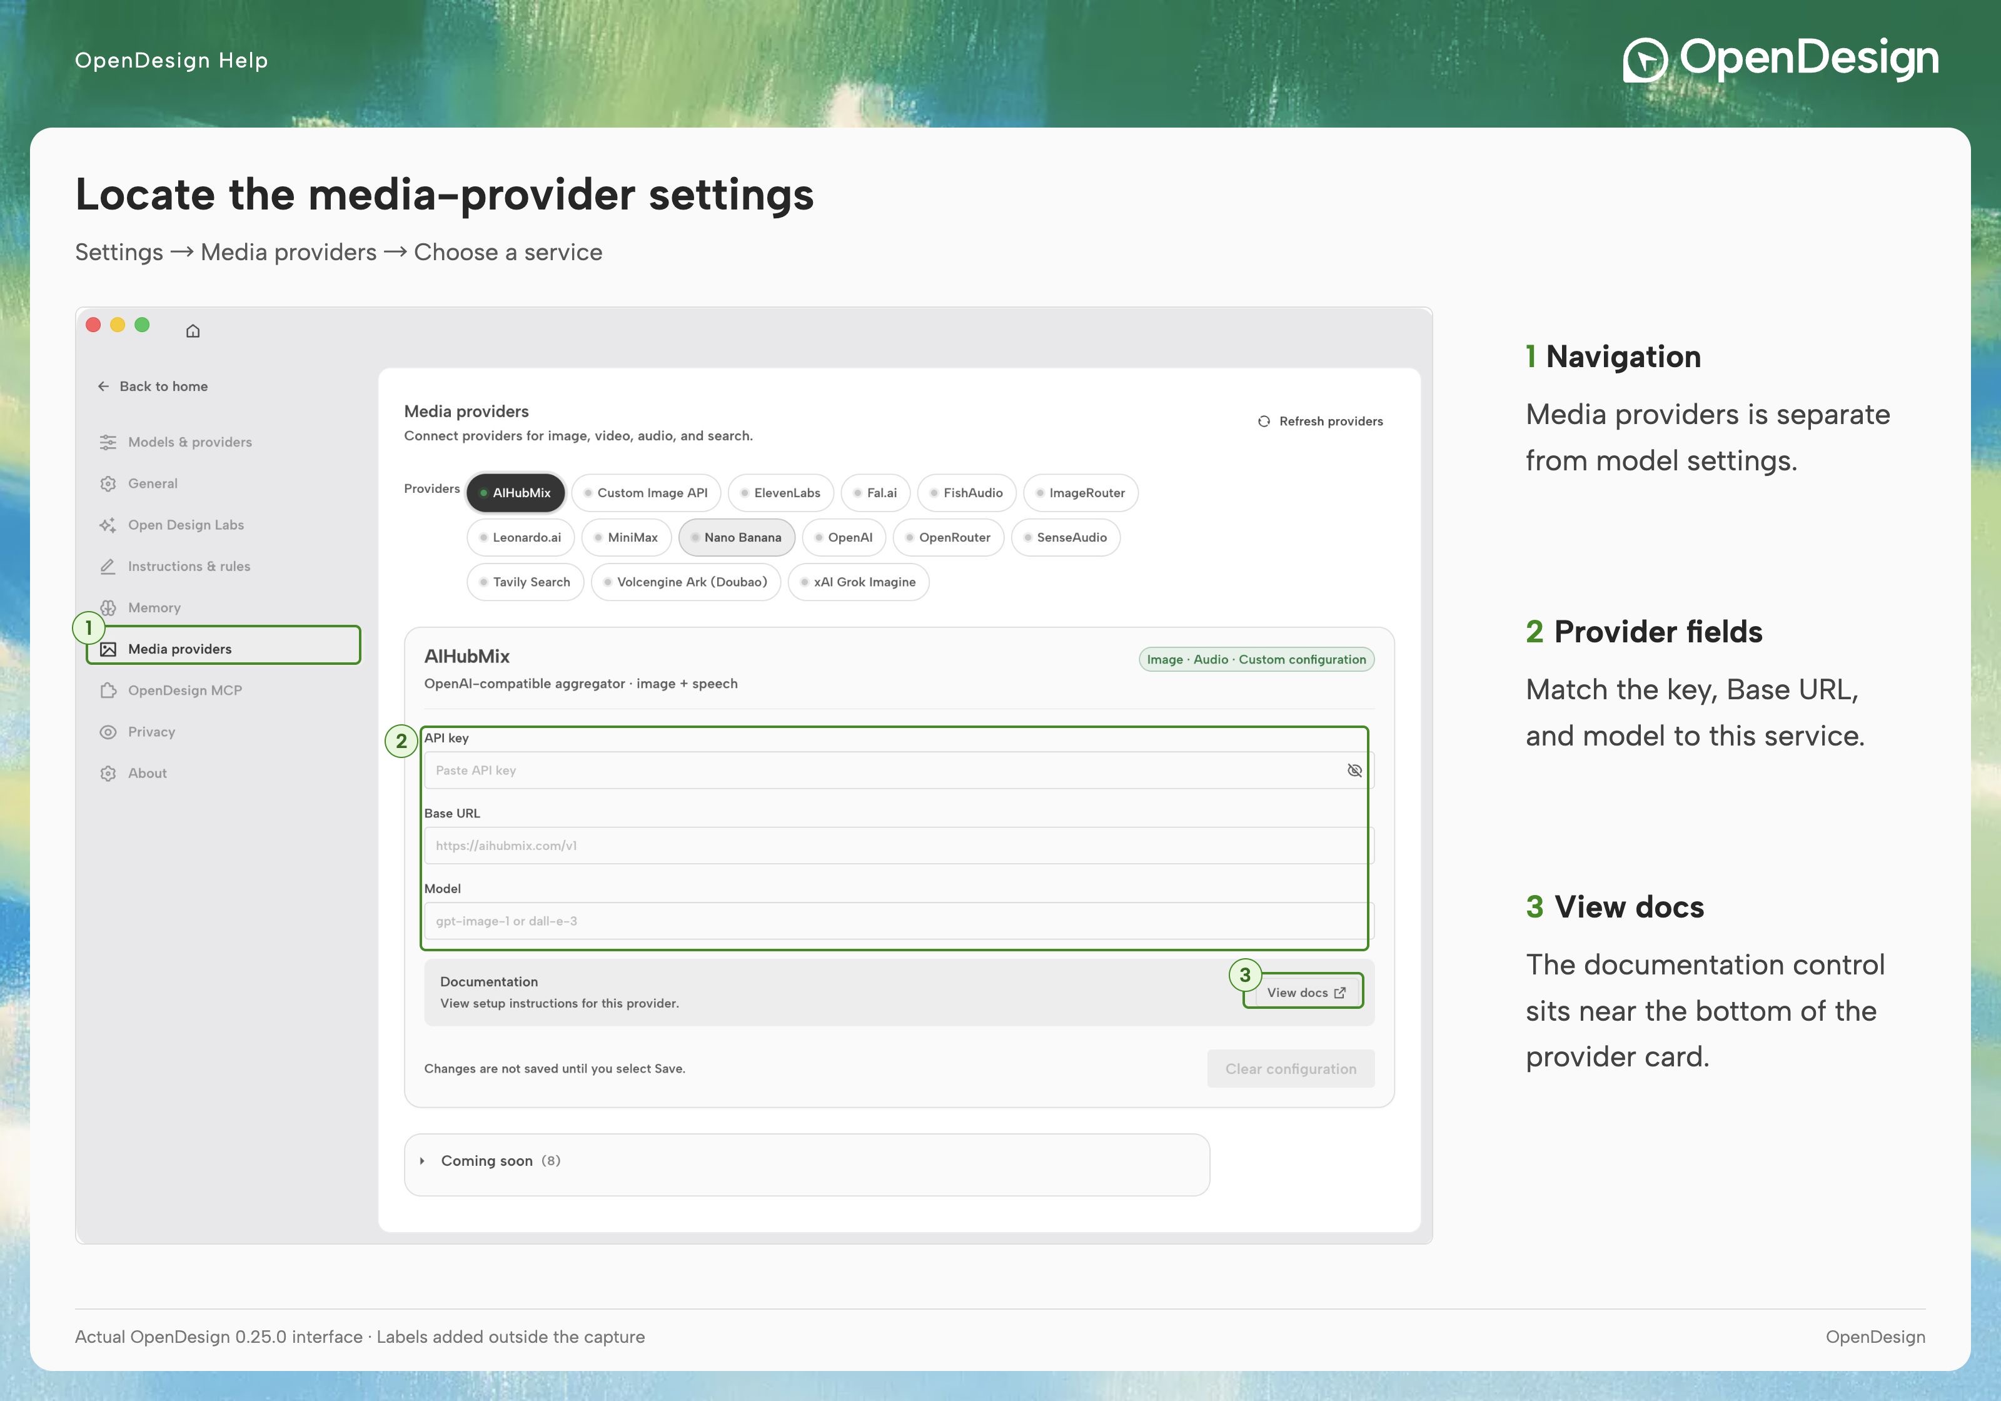Screen dimensions: 2001x1401
Task: Click the Privacy eye icon
Action: [x=108, y=732]
